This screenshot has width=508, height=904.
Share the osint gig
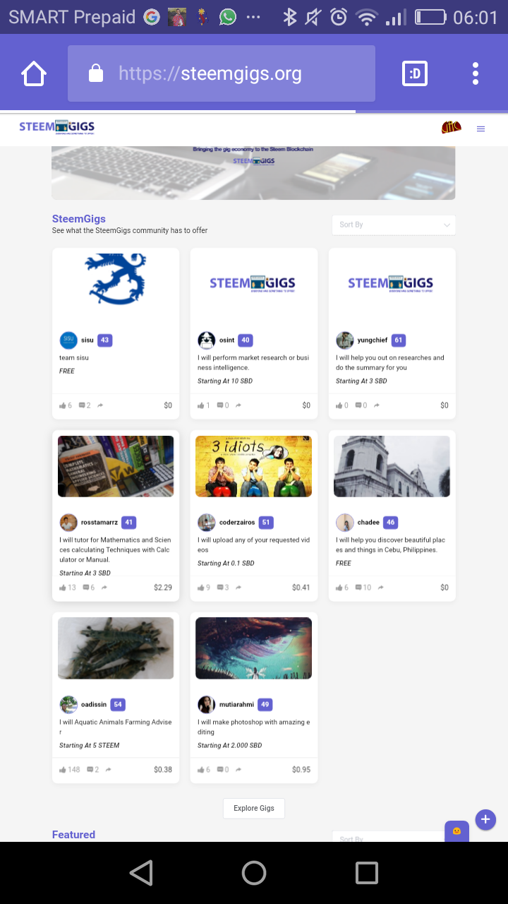pos(238,405)
